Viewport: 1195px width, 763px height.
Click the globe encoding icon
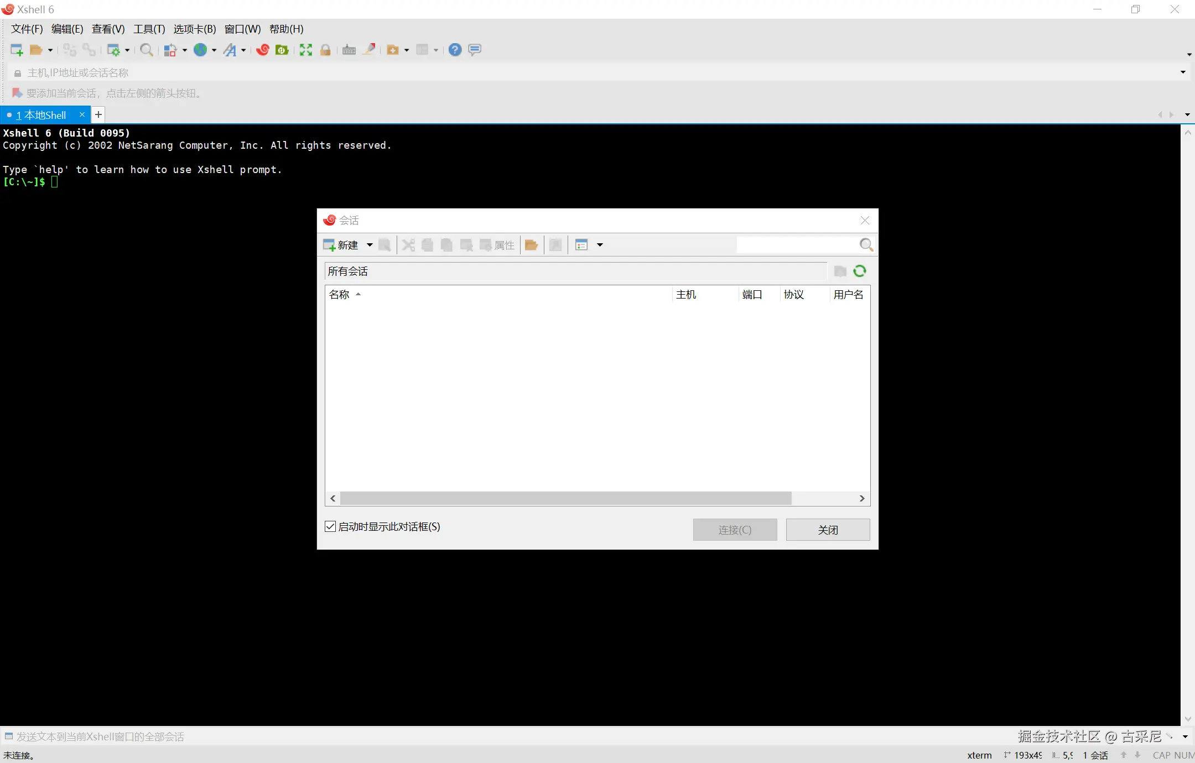[x=200, y=50]
